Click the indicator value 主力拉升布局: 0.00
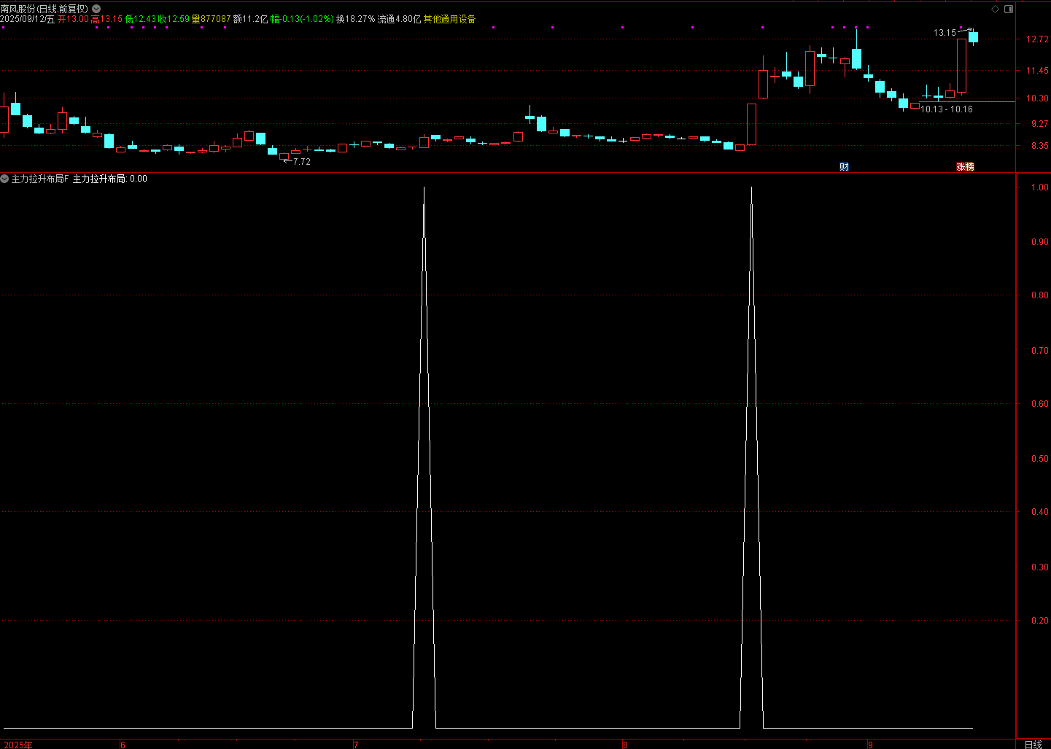 109,179
